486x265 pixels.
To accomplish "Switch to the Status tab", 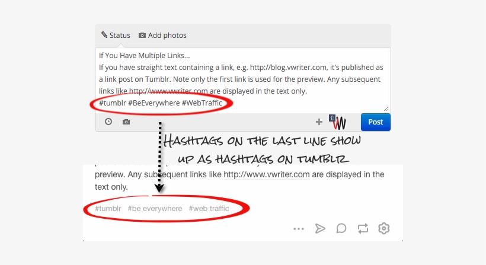I will (x=116, y=36).
